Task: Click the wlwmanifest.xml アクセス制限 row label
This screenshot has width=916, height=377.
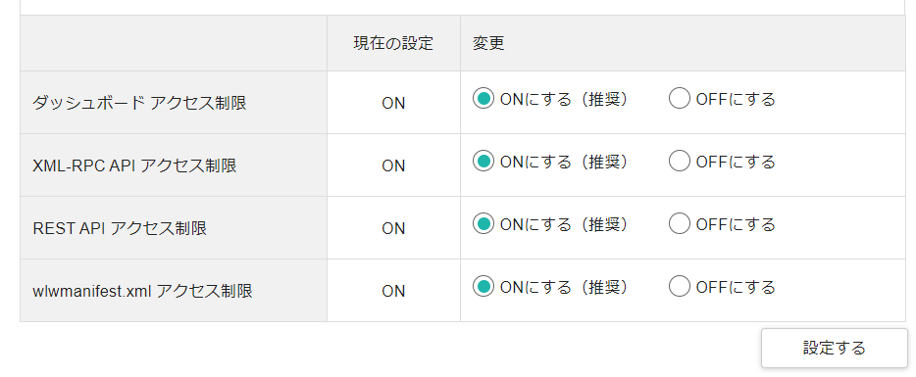Action: (x=142, y=291)
